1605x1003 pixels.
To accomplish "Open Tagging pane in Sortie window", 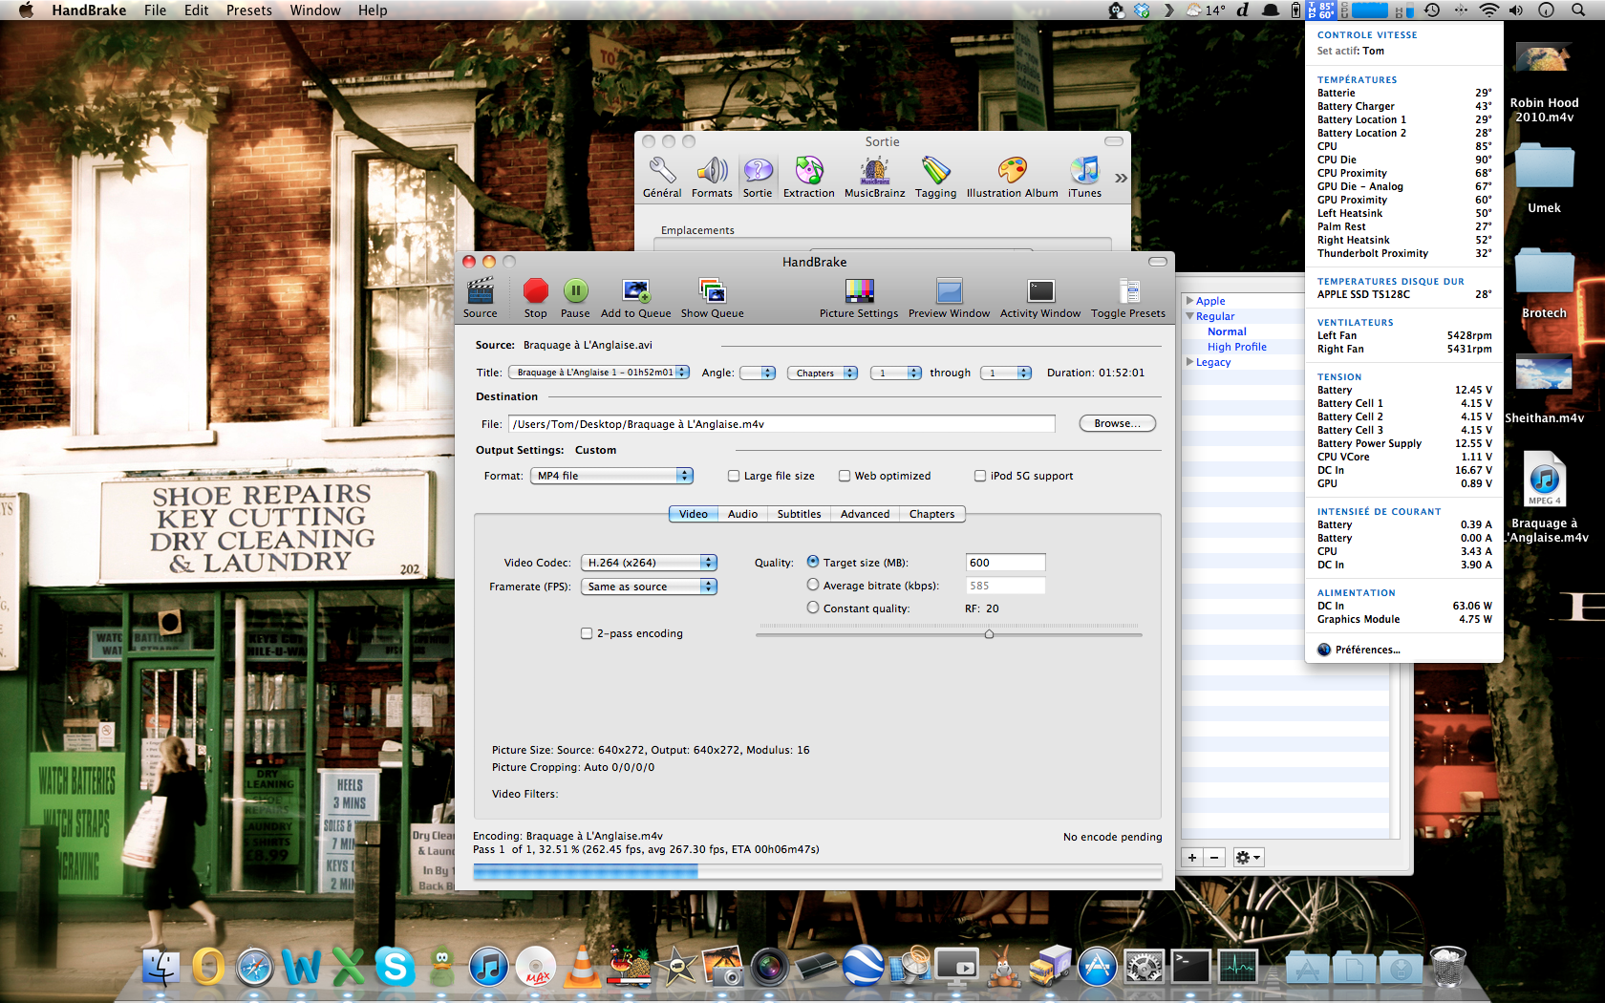I will click(x=935, y=178).
